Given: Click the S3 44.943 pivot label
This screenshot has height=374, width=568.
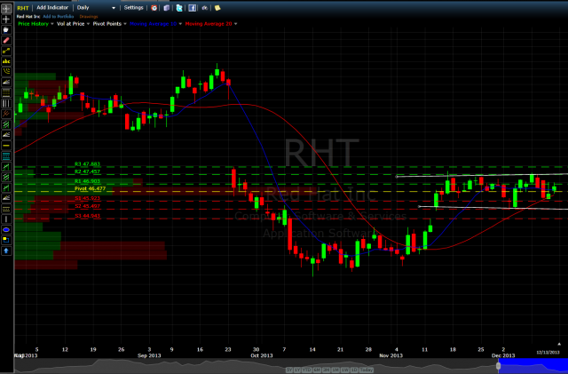Looking at the screenshot, I should click(x=87, y=216).
